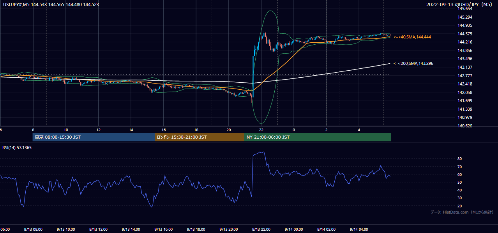Click the '<-<40,SMA,144.444' orange label
The image size is (498, 233).
[412, 37]
